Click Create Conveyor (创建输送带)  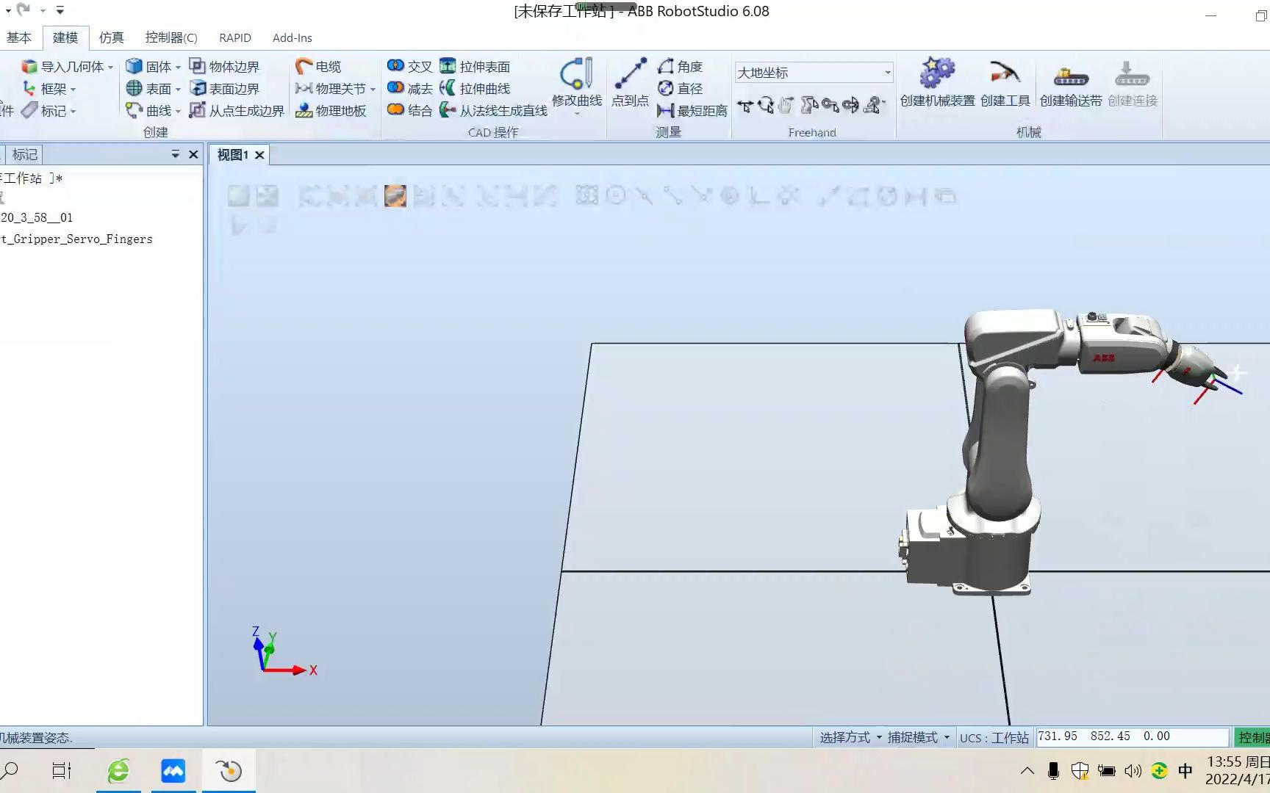[x=1071, y=83]
